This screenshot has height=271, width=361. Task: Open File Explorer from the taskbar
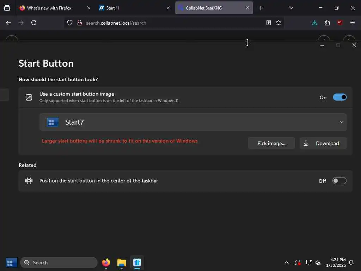[x=121, y=263]
